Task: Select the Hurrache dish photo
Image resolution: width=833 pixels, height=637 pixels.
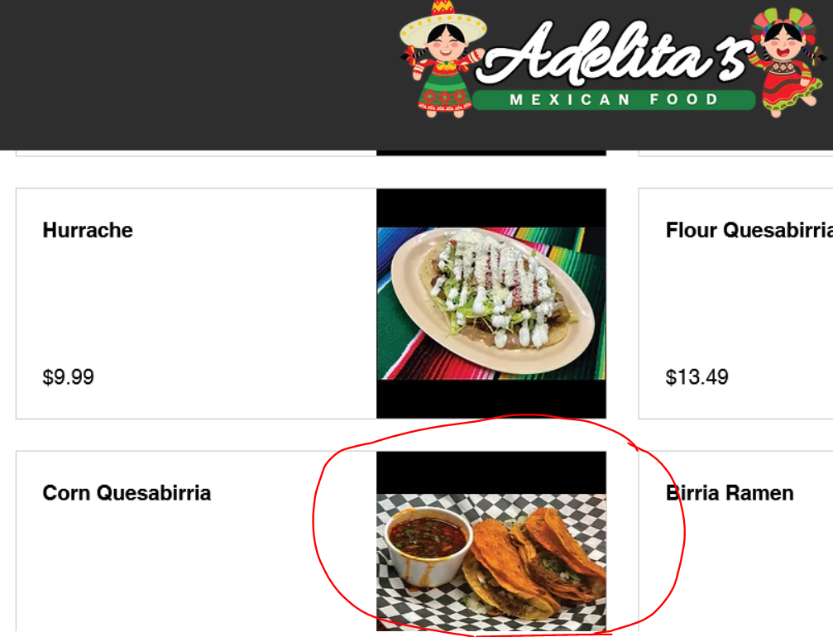Action: [491, 304]
